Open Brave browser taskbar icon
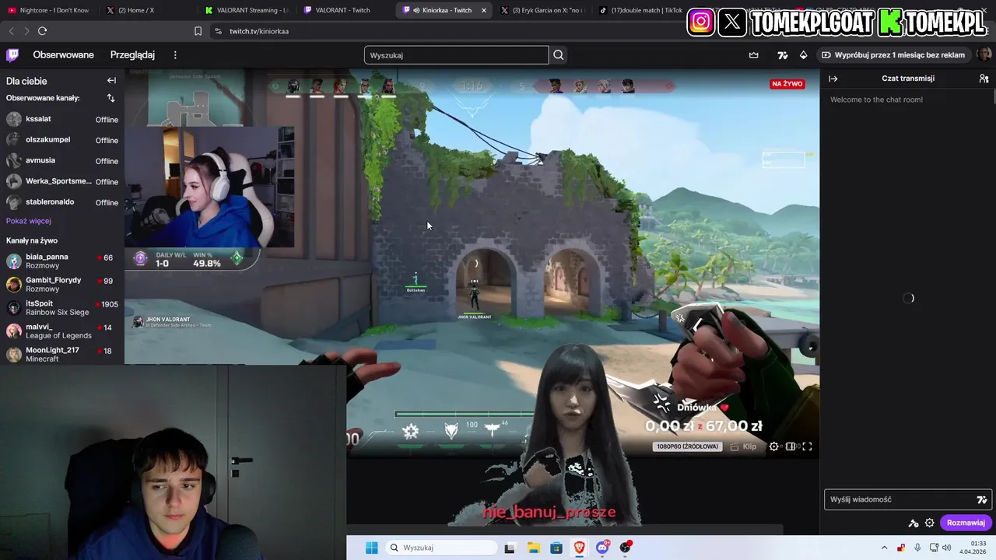The image size is (996, 560). [580, 548]
